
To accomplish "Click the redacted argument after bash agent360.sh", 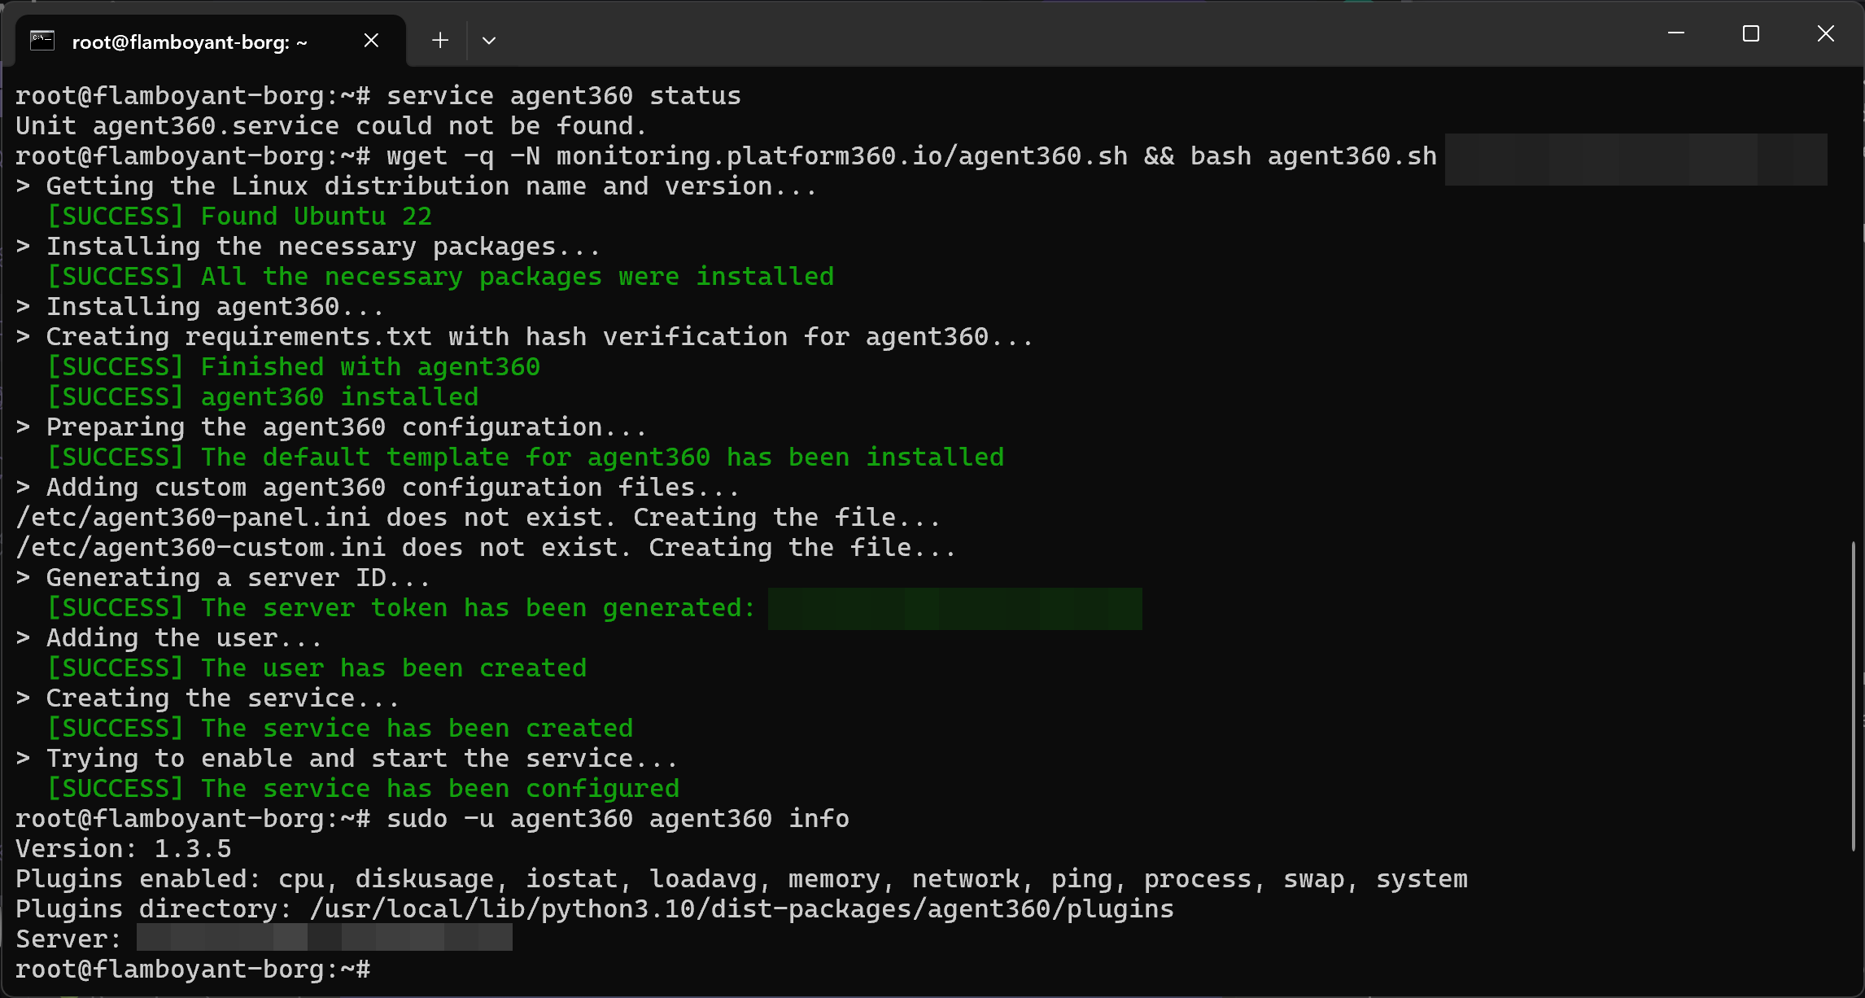I will pyautogui.click(x=1636, y=160).
